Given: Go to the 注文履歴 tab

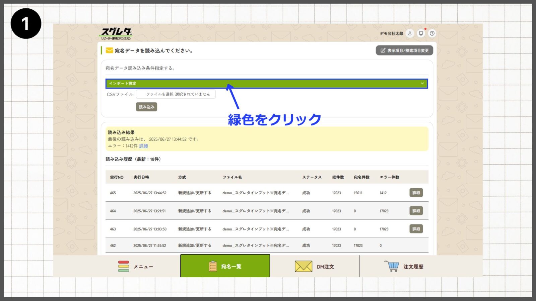Looking at the screenshot, I should click(x=404, y=267).
